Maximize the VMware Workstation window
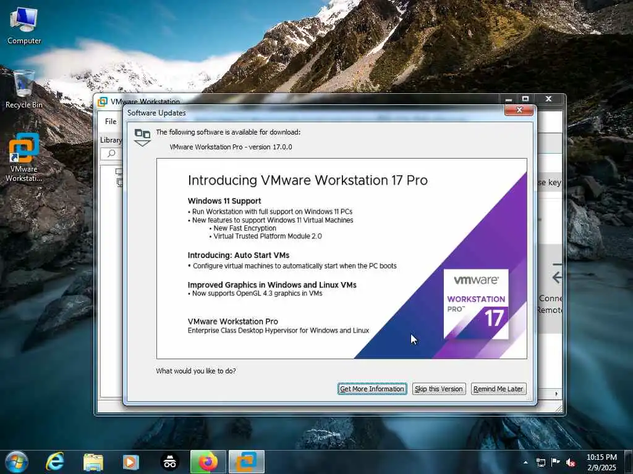The height and width of the screenshot is (474, 633). tap(525, 99)
